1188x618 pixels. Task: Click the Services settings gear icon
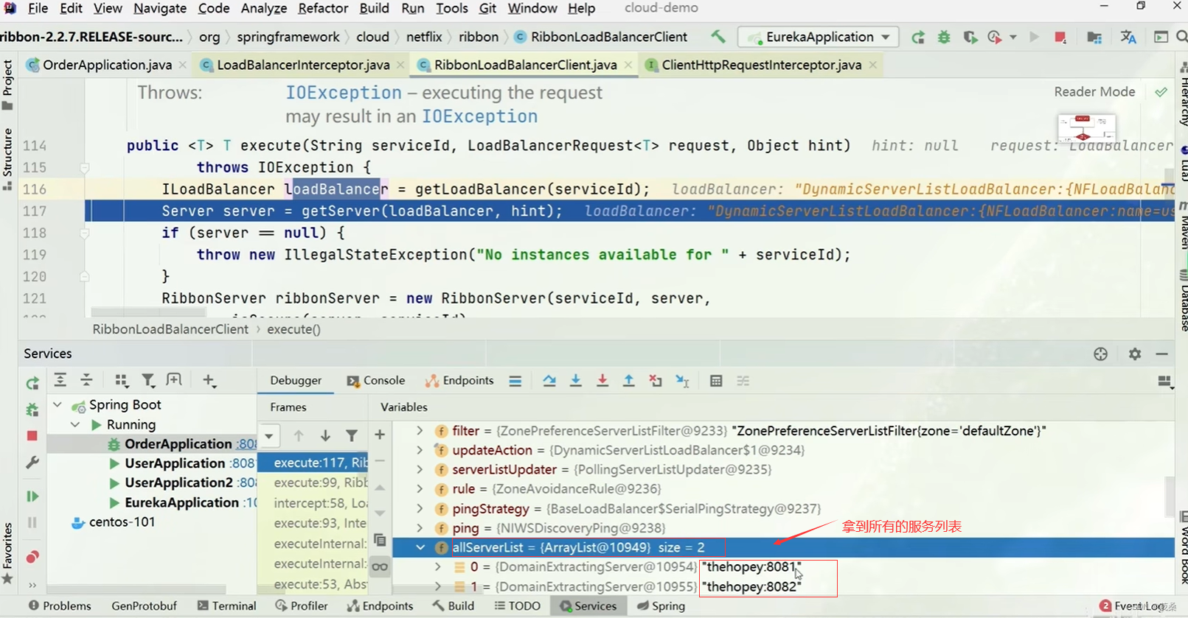(1135, 354)
